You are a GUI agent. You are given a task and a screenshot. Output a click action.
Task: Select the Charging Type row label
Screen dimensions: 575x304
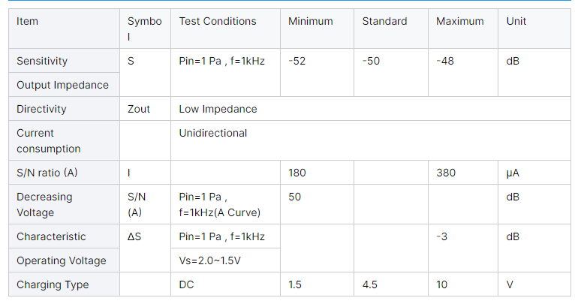click(x=53, y=284)
